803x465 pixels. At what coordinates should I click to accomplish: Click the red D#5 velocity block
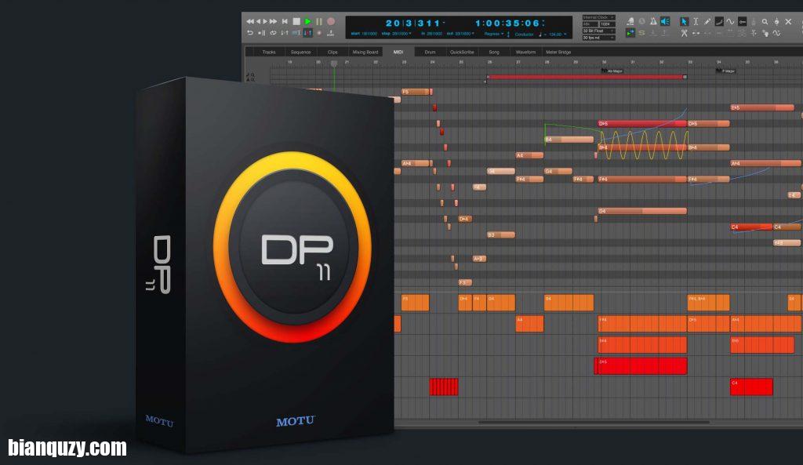pos(642,366)
